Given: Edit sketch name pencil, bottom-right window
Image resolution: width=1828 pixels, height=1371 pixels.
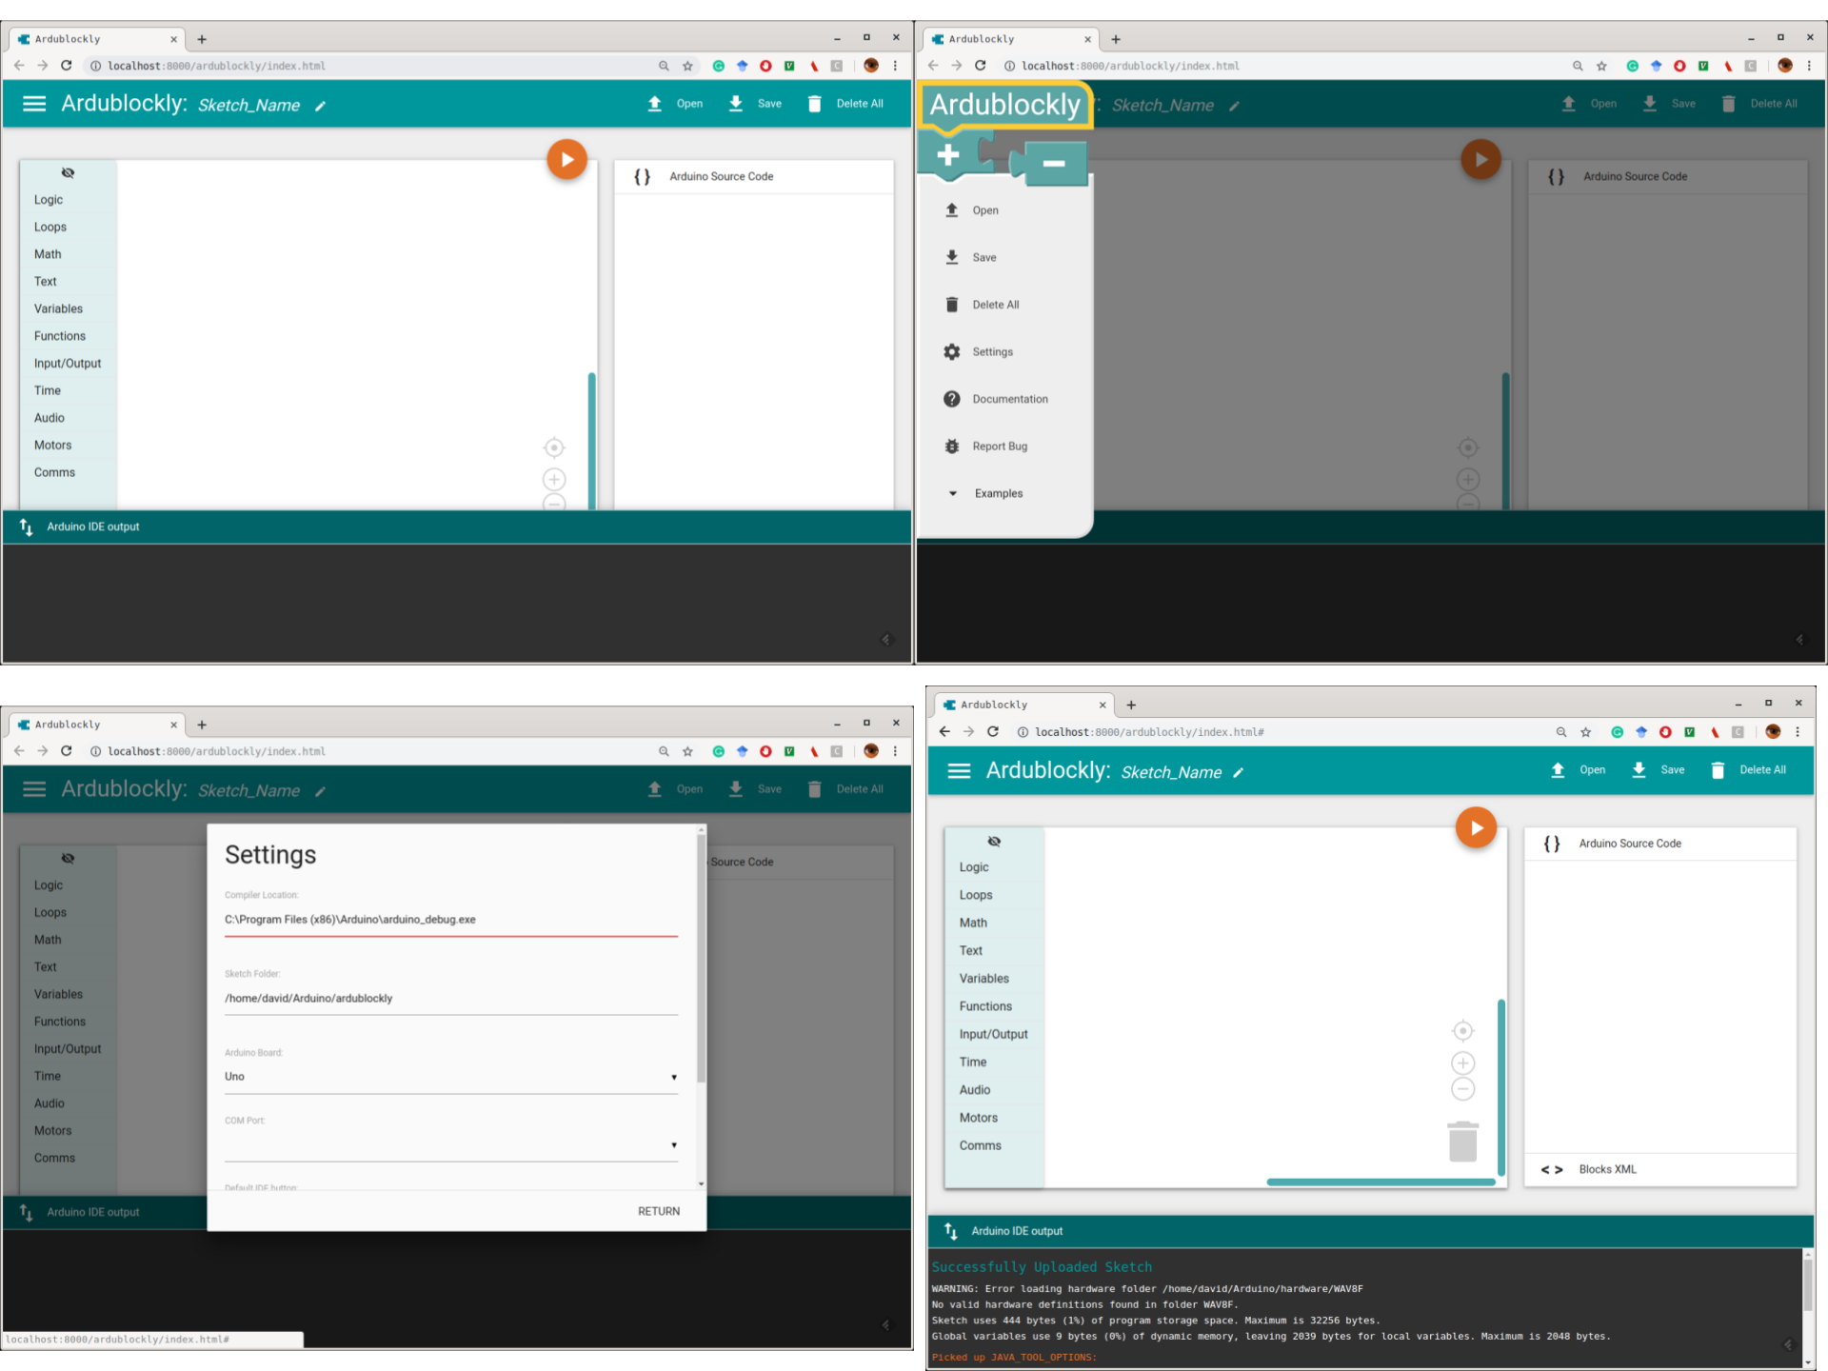Looking at the screenshot, I should pyautogui.click(x=1238, y=773).
